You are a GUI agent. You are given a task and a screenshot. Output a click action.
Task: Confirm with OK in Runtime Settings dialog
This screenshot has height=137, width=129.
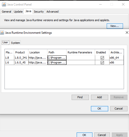99,109
